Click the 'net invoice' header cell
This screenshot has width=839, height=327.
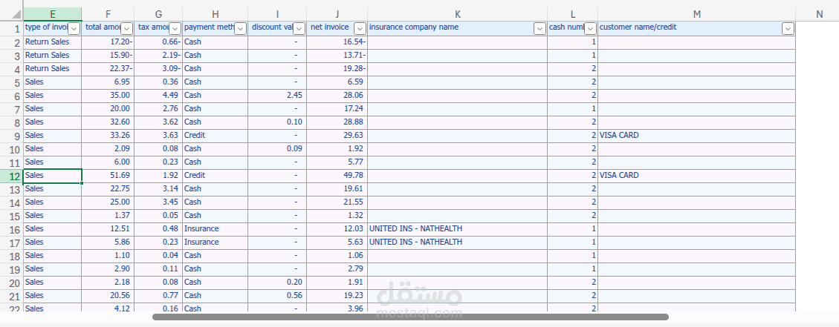click(x=337, y=29)
